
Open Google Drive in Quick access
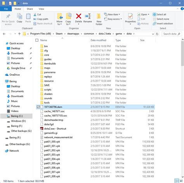click(x=16, y=68)
